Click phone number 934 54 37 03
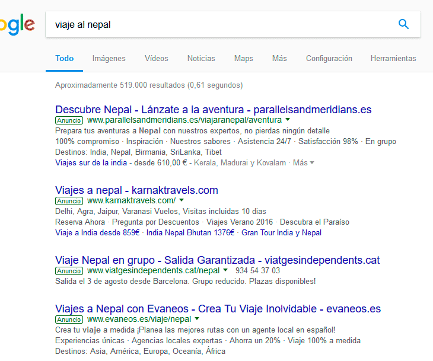Image resolution: width=433 pixels, height=361 pixels. (x=257, y=270)
